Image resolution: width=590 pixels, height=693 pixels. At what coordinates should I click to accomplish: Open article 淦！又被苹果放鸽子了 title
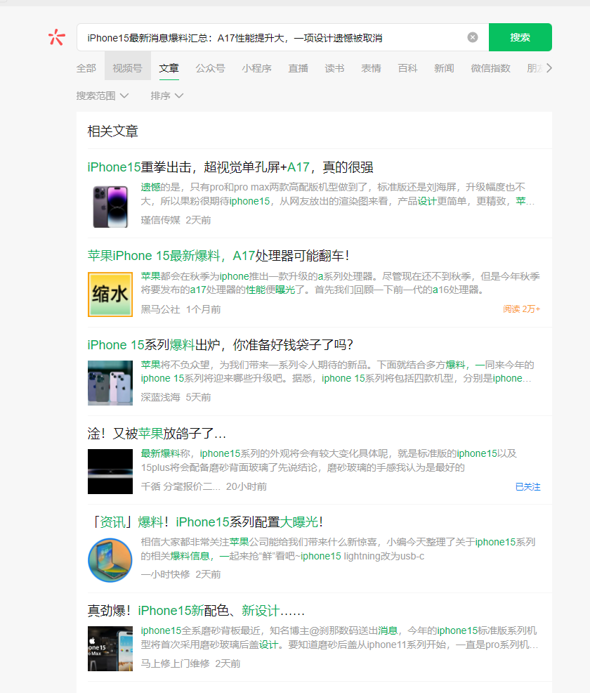[x=157, y=434]
